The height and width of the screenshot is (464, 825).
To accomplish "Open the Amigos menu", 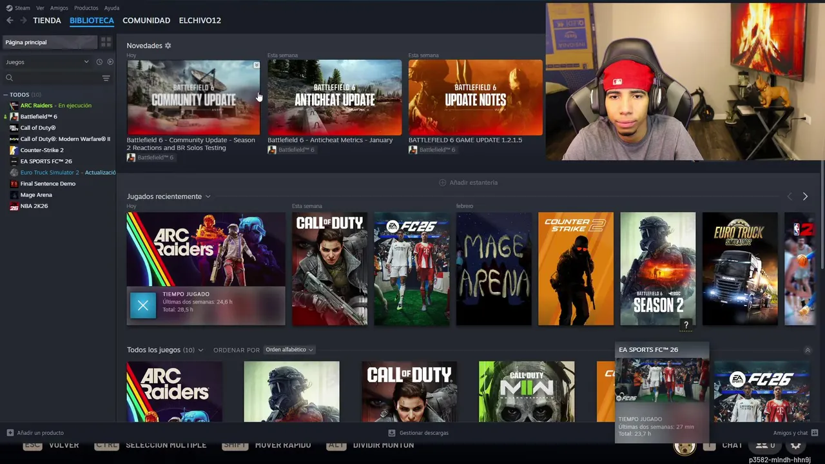I will click(59, 8).
